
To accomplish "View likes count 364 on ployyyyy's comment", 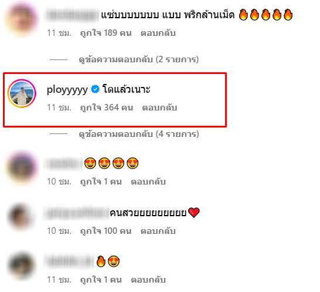I will [107, 108].
